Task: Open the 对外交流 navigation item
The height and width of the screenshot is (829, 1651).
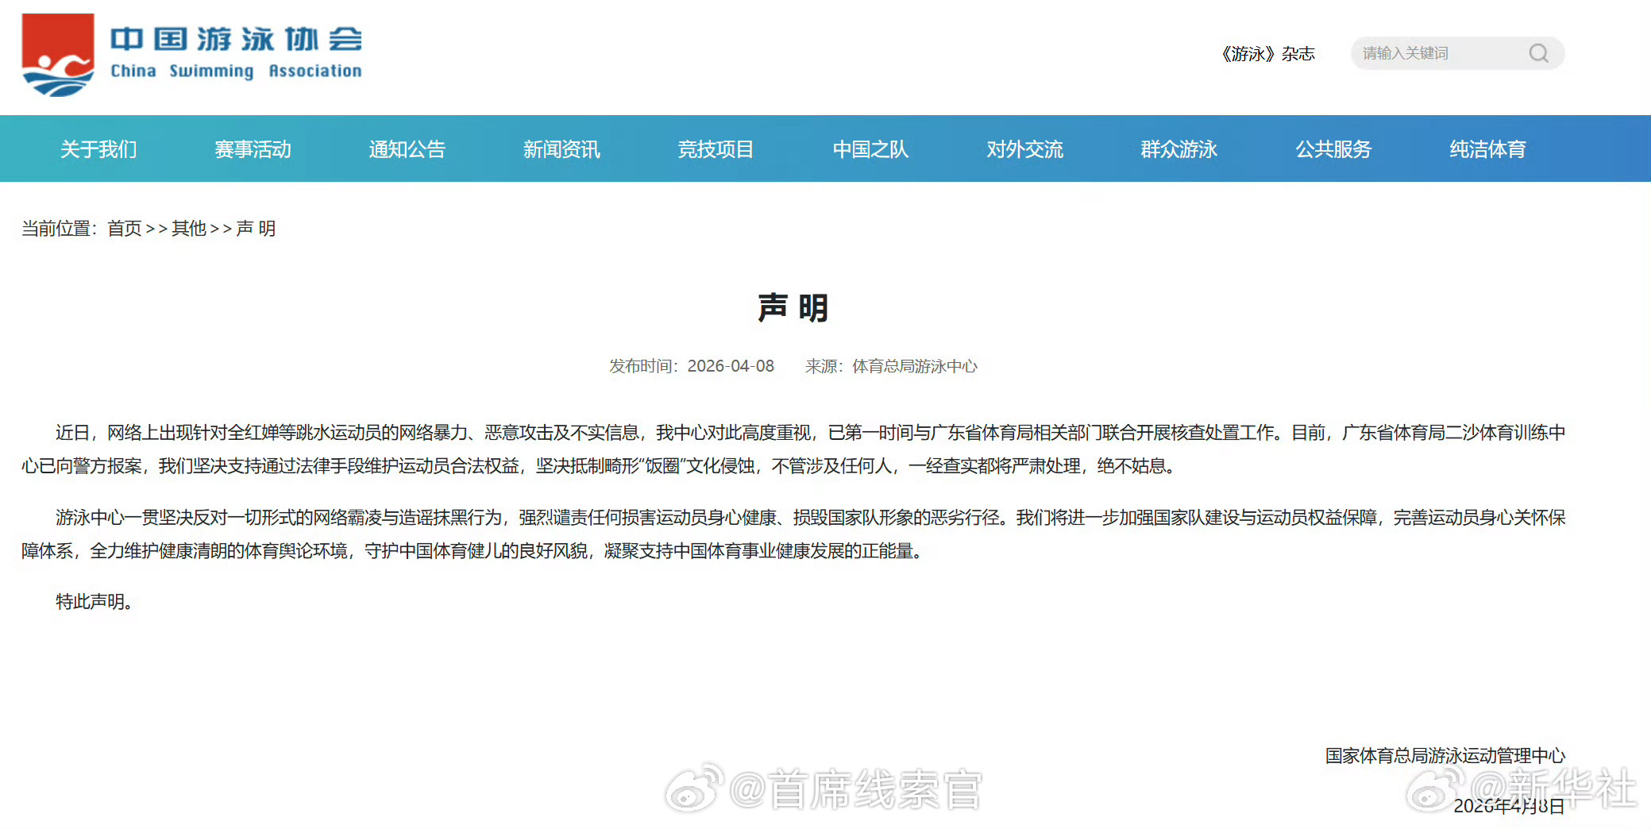Action: coord(1024,148)
